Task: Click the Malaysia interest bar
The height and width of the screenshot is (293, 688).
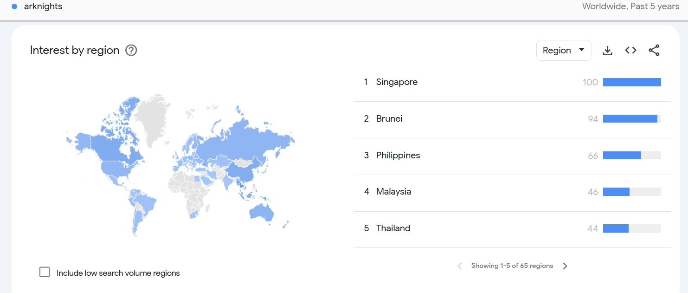Action: pyautogui.click(x=632, y=192)
